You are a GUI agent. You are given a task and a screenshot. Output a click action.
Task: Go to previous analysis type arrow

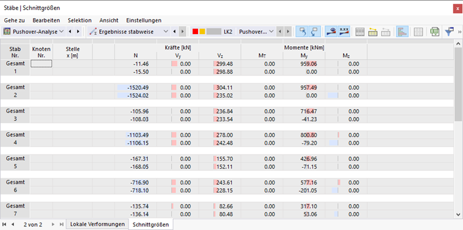pos(70,32)
